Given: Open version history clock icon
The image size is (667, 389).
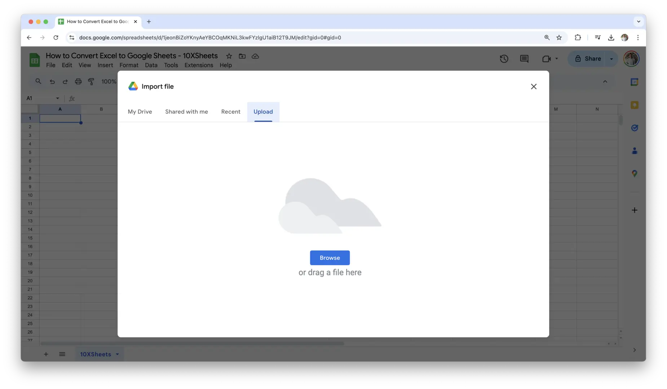Looking at the screenshot, I should coord(504,59).
